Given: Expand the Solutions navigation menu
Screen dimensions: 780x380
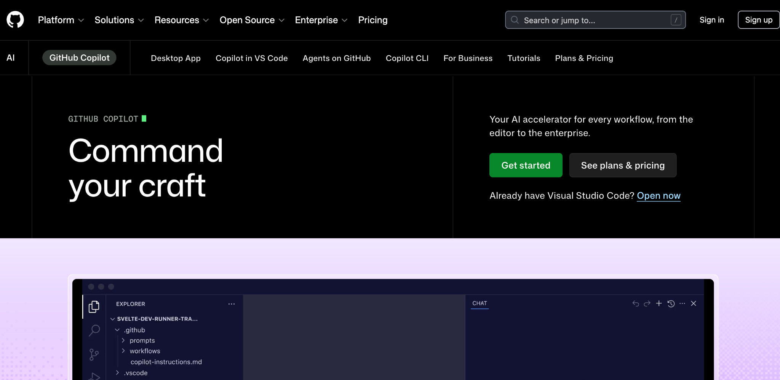Looking at the screenshot, I should tap(119, 20).
